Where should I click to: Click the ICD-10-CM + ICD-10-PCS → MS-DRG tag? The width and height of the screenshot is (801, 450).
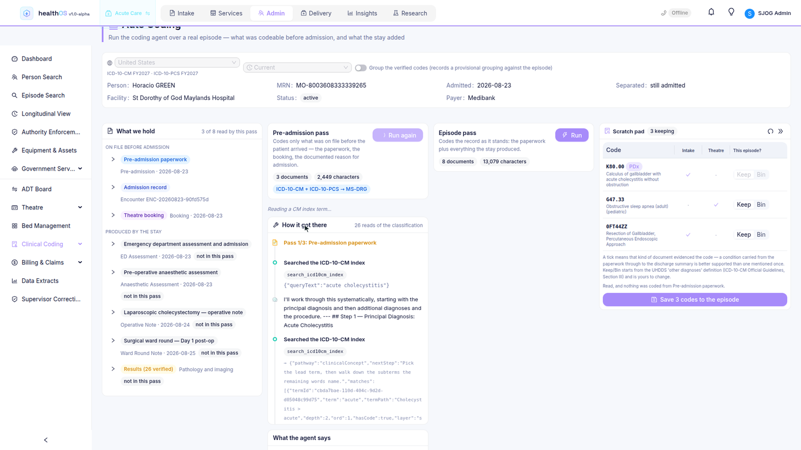pyautogui.click(x=322, y=189)
